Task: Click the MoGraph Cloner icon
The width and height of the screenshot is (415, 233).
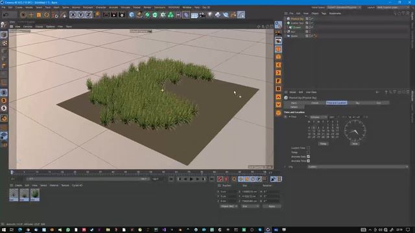Action: tap(171, 15)
